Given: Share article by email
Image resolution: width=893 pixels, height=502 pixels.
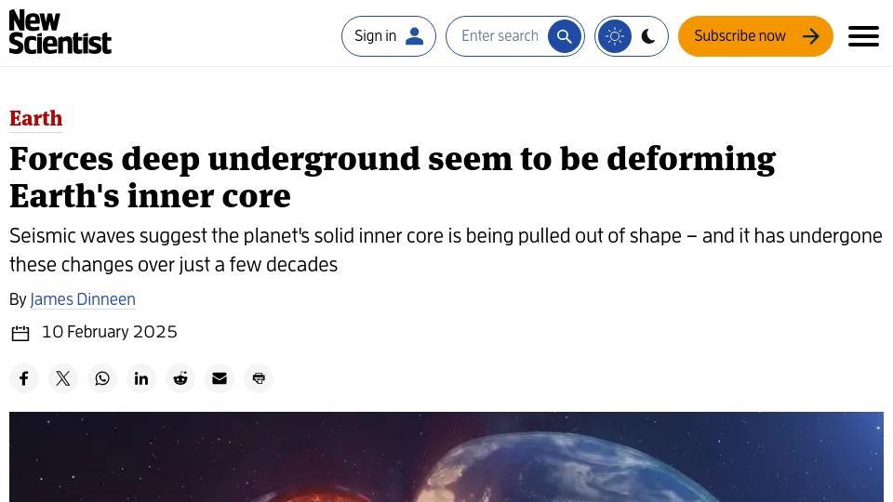Looking at the screenshot, I should pos(220,378).
